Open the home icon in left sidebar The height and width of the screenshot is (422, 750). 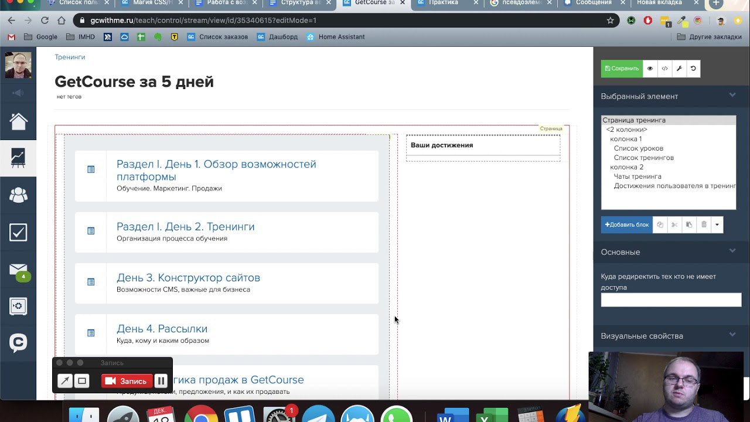point(18,121)
